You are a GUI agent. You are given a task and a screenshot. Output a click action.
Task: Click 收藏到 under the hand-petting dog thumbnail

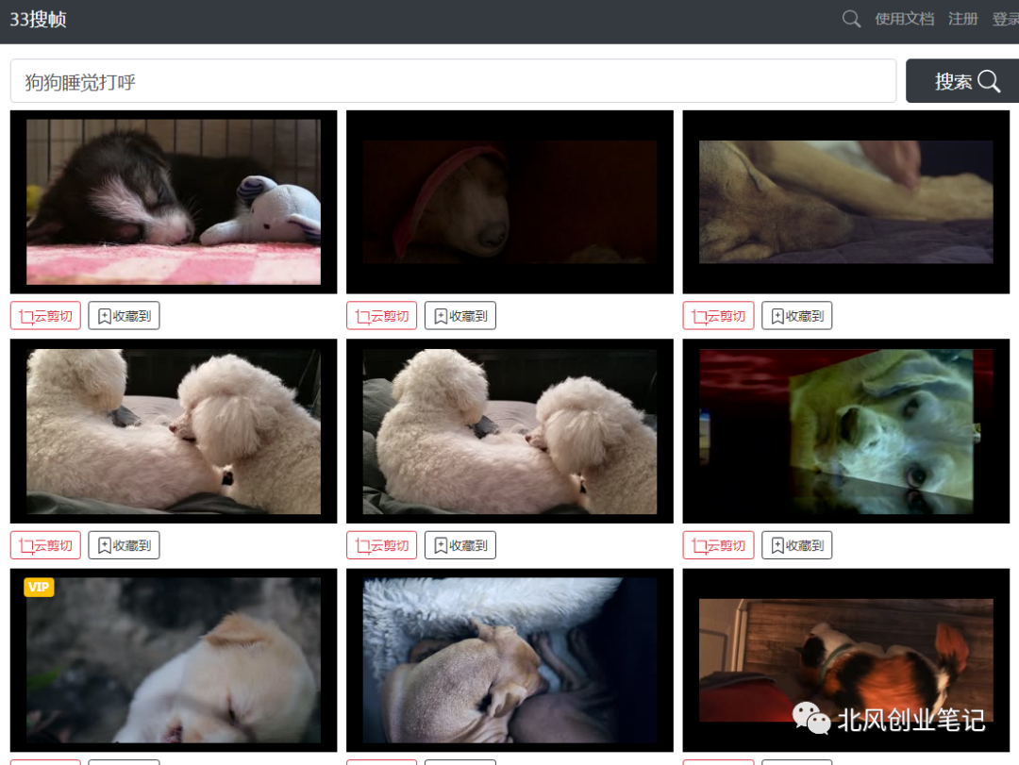click(x=796, y=316)
